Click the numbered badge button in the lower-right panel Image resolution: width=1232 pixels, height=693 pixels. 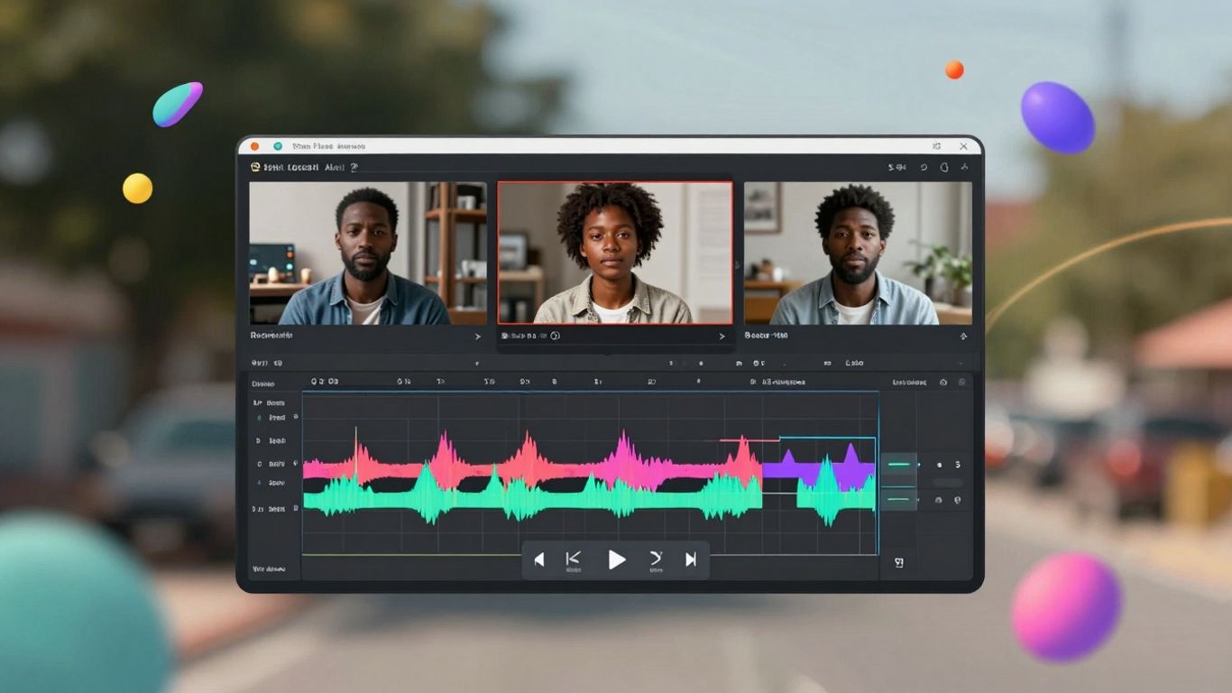pos(899,561)
